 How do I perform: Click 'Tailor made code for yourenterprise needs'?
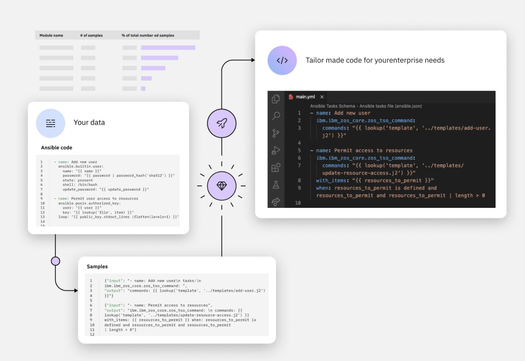pyautogui.click(x=375, y=60)
